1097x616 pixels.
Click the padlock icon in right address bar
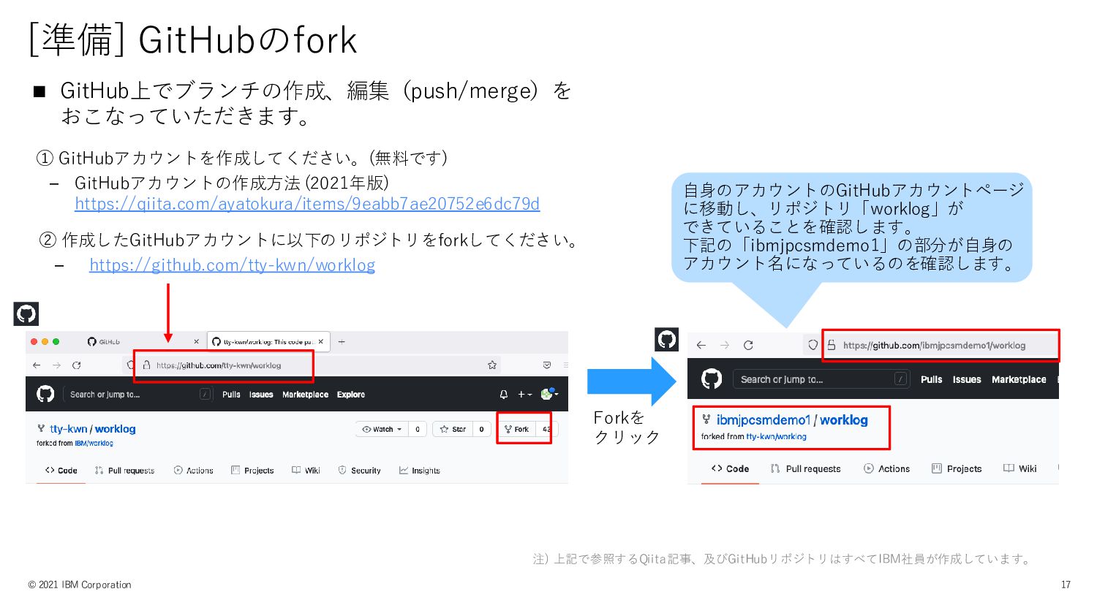tap(832, 345)
